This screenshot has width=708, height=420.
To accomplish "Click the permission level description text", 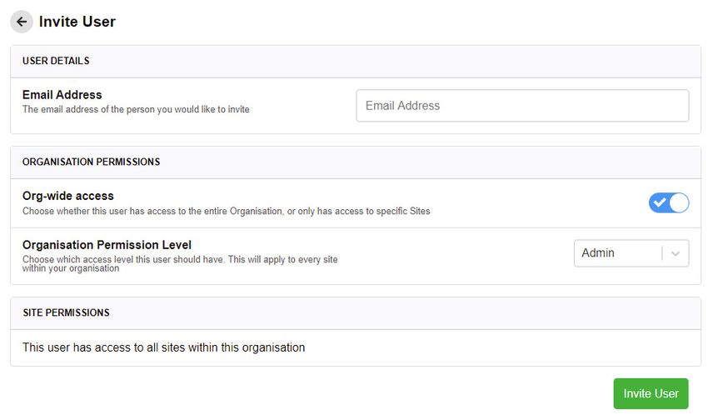I will coord(180,263).
